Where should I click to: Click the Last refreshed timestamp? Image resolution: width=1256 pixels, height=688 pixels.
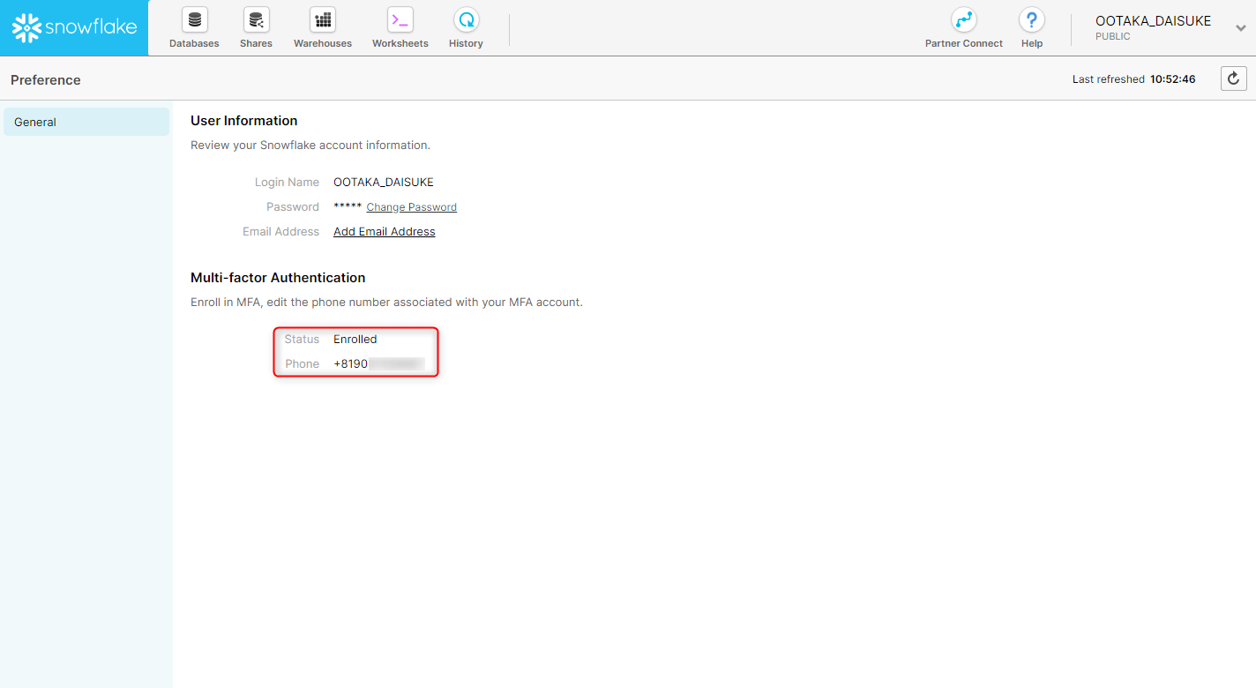pos(1133,79)
